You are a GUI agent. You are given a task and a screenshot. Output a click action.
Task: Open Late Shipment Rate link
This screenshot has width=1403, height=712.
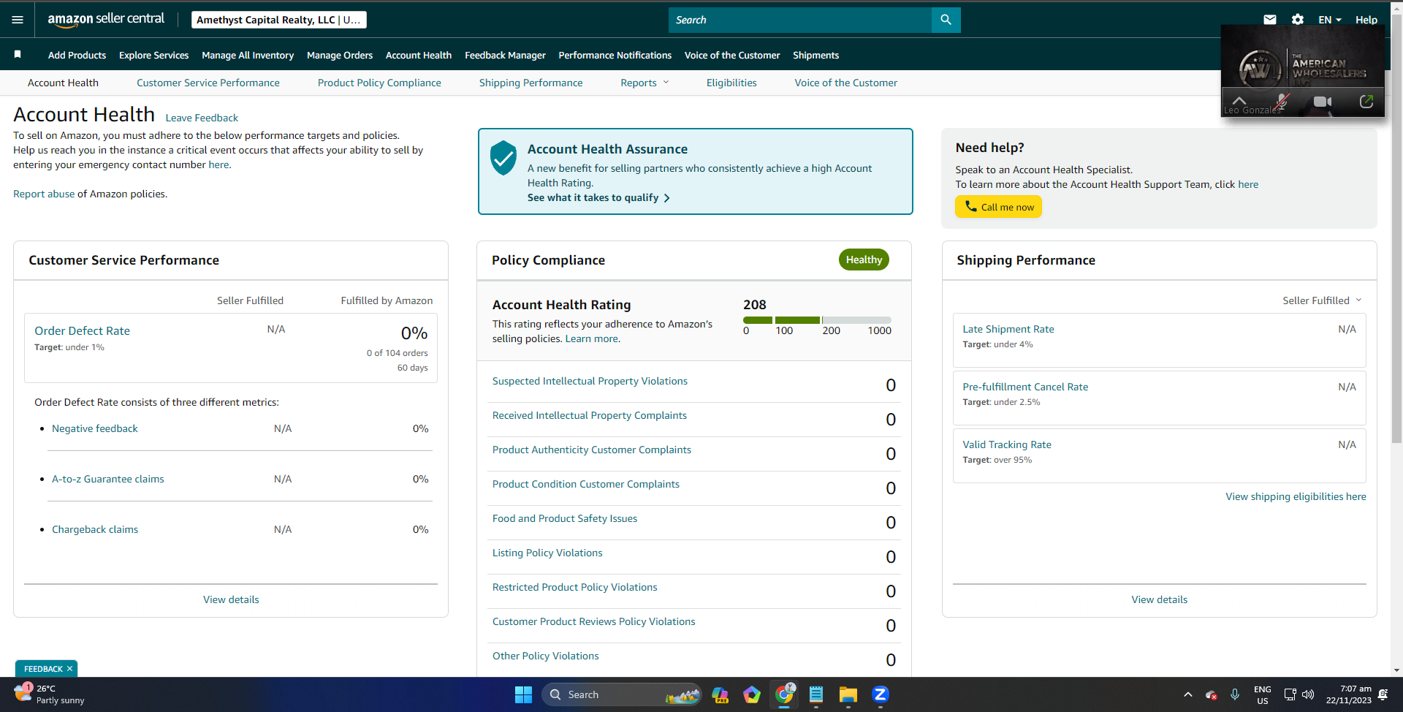[1008, 329]
